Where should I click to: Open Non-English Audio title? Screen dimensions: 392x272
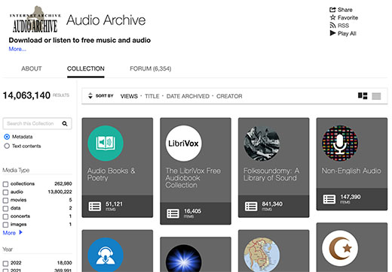point(351,171)
